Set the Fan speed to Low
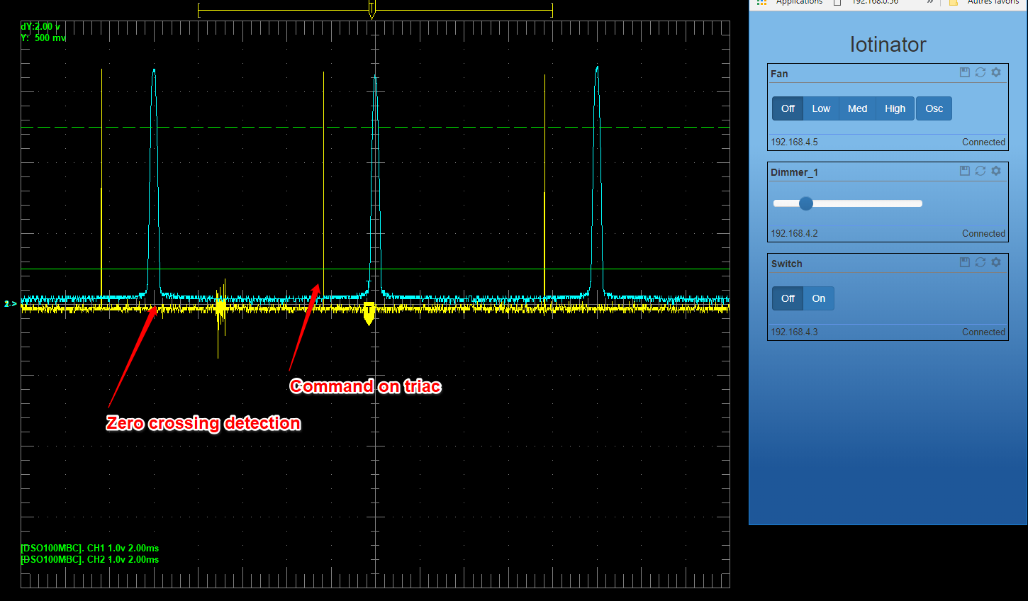The height and width of the screenshot is (601, 1028). 821,108
